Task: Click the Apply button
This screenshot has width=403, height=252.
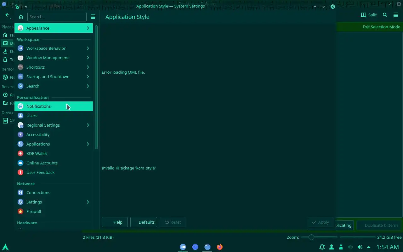Action: 320,222
